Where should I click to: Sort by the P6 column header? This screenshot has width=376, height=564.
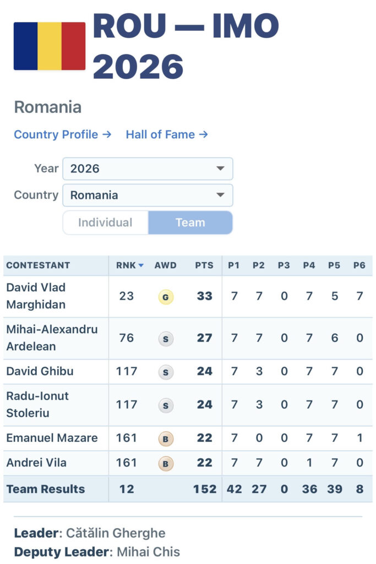coord(359,265)
